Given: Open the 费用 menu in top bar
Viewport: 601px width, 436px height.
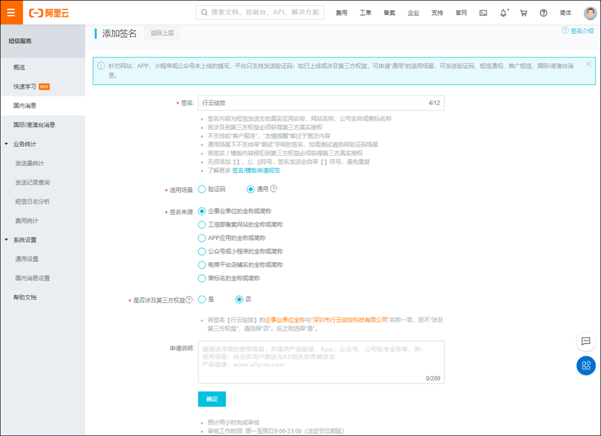Looking at the screenshot, I should (x=341, y=13).
